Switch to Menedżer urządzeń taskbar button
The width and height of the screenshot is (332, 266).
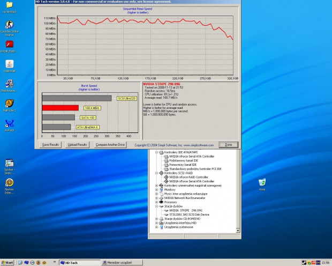coord(122,263)
